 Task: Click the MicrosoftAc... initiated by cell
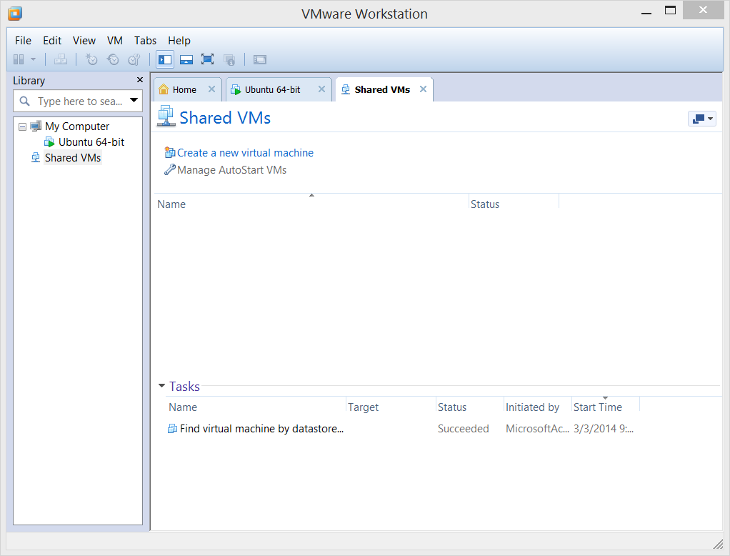[537, 428]
